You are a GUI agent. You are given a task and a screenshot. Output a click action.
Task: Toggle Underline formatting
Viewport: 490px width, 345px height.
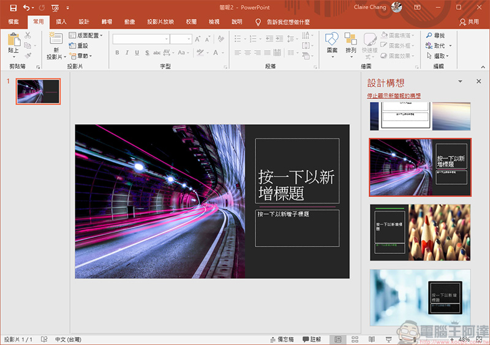coord(137,53)
